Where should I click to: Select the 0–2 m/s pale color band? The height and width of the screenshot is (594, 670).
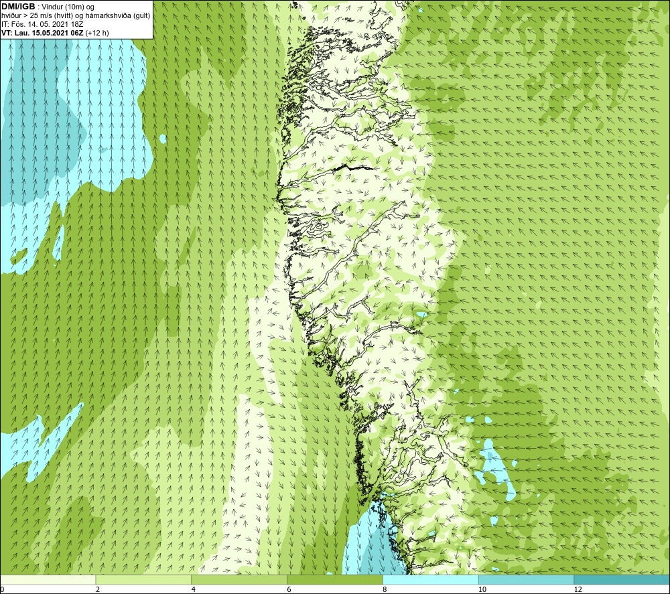point(48,579)
